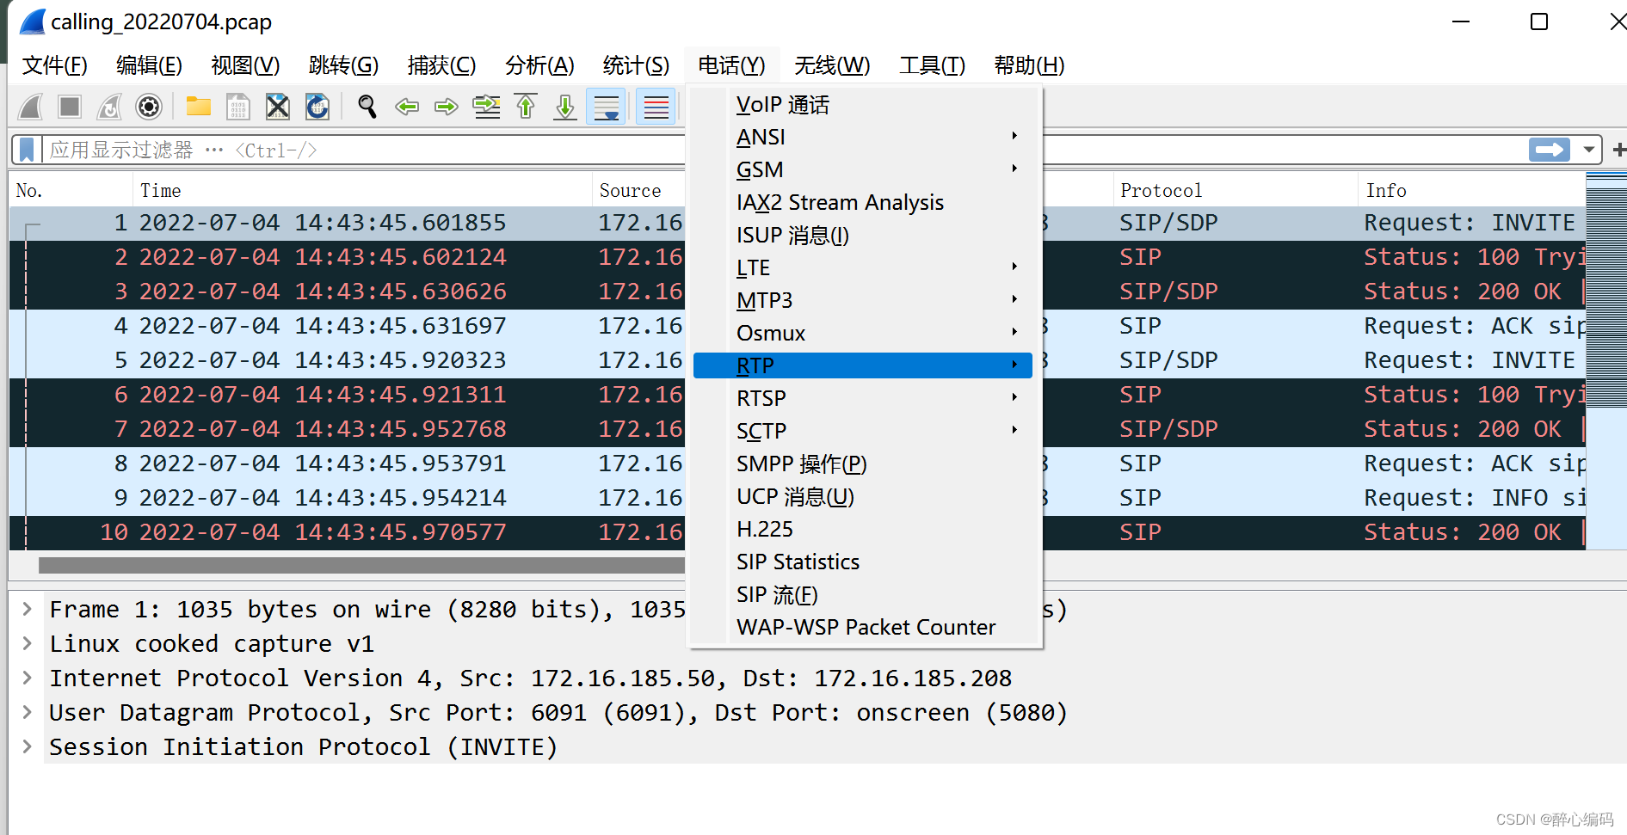Sort by the Info column header
Viewport: 1627px width, 835px height.
1471,190
